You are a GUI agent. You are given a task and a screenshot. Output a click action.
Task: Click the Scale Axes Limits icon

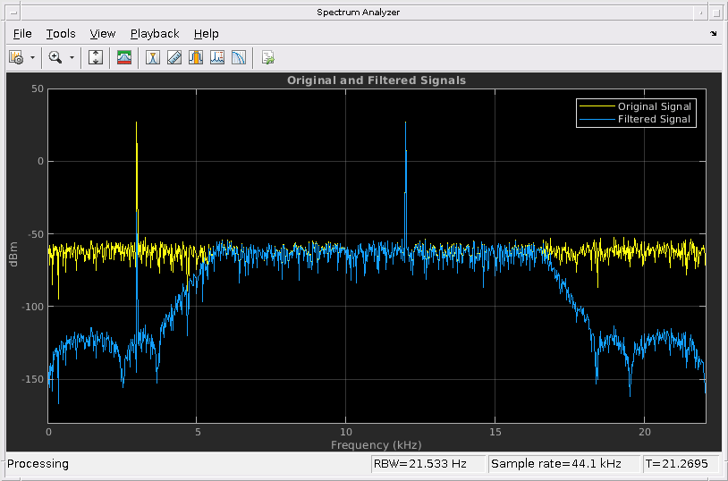point(97,58)
